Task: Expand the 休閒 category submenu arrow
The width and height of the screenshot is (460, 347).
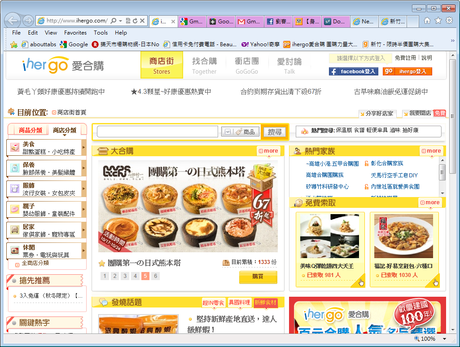Action: tap(84, 250)
